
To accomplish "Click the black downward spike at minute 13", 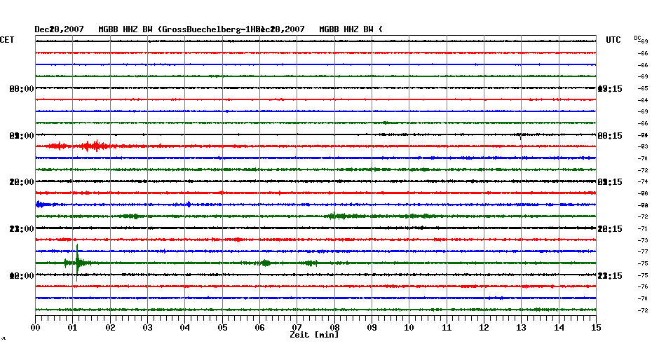I will coord(521,137).
